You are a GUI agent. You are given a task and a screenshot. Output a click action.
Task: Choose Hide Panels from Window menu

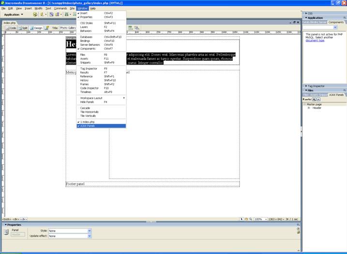[101, 102]
